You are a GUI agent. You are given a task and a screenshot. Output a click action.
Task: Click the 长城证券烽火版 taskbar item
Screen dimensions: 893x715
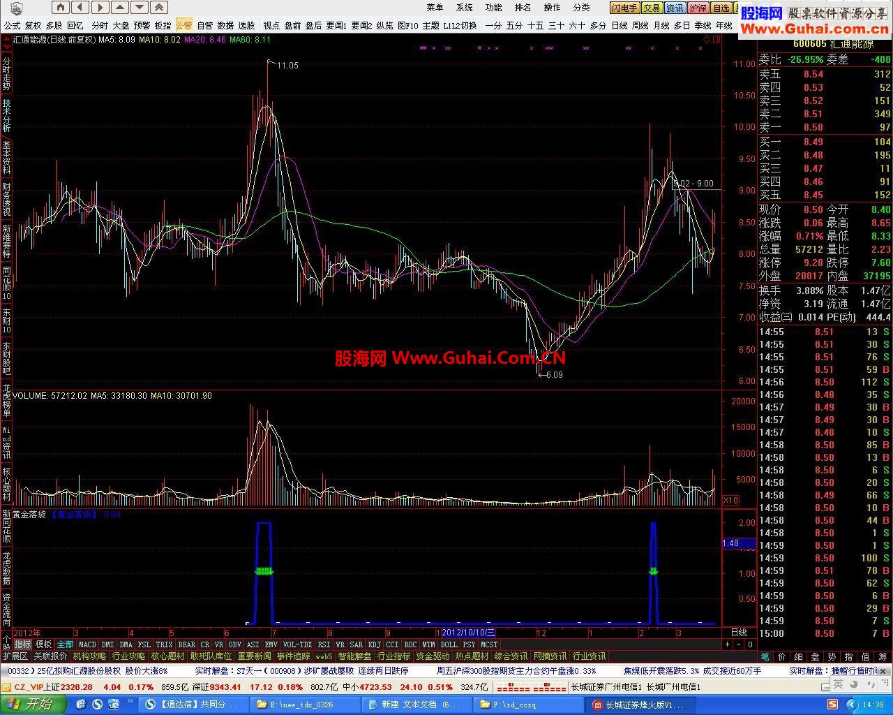click(640, 705)
